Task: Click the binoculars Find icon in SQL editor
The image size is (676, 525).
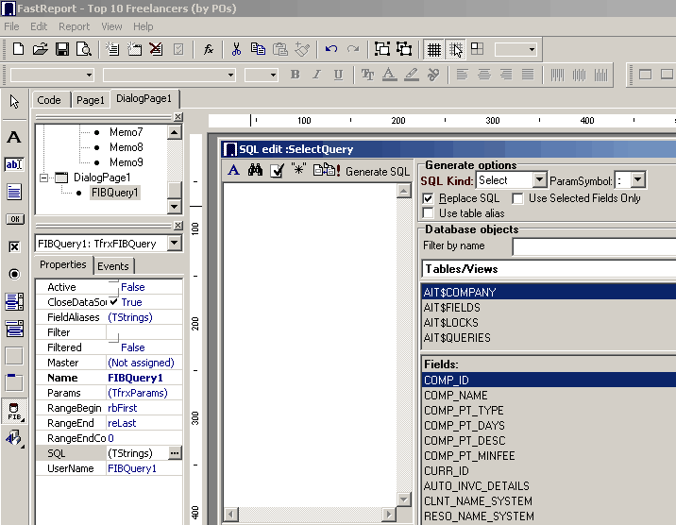Action: point(255,171)
